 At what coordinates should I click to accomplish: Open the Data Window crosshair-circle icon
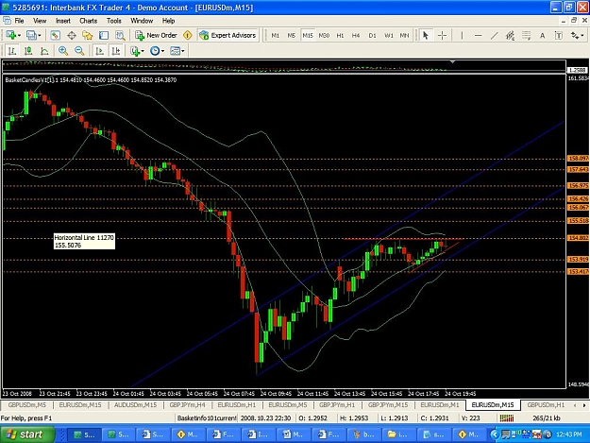pyautogui.click(x=72, y=35)
